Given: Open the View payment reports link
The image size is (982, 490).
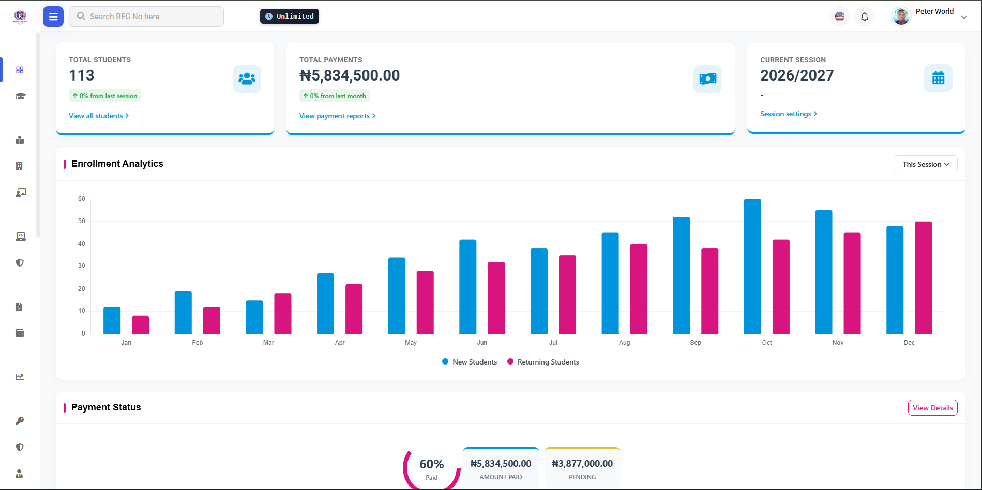Looking at the screenshot, I should coord(338,116).
